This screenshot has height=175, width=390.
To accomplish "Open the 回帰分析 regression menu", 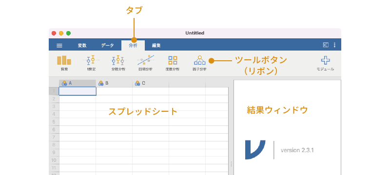I will [x=145, y=63].
